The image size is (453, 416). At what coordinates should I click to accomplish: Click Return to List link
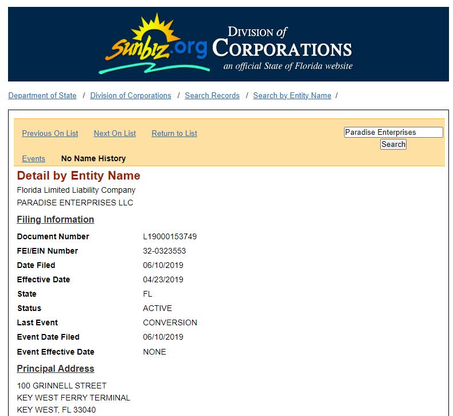tap(174, 133)
